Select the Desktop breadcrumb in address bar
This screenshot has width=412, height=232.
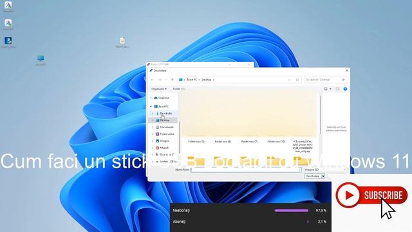click(206, 80)
